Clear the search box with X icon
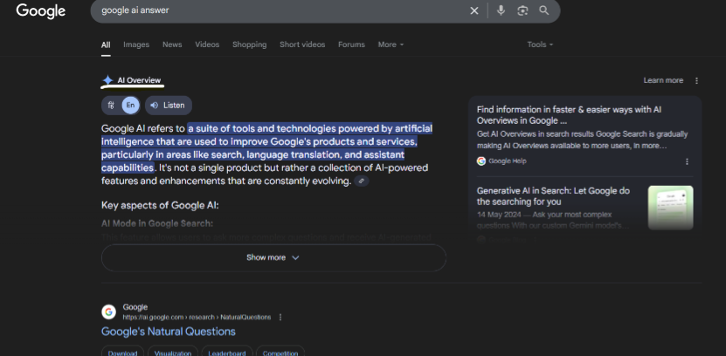 [x=474, y=10]
